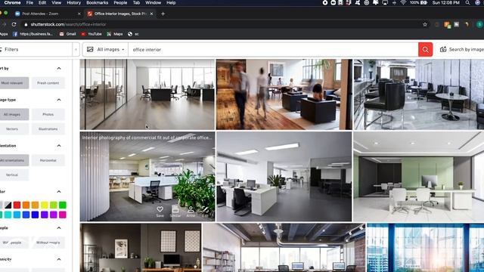Click the Slack menu bar icon
The image size is (484, 272).
tap(349, 3)
